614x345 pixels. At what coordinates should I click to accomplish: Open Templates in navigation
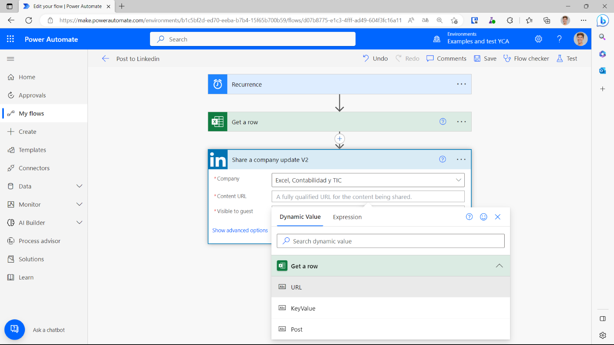[44, 150]
